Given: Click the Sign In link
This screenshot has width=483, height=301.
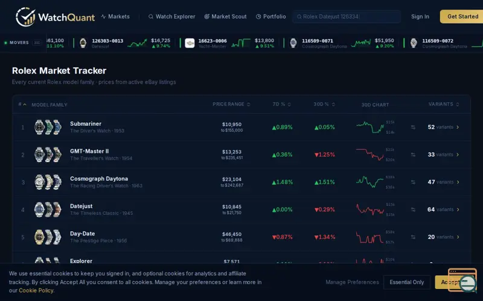Looking at the screenshot, I should 420,17.
